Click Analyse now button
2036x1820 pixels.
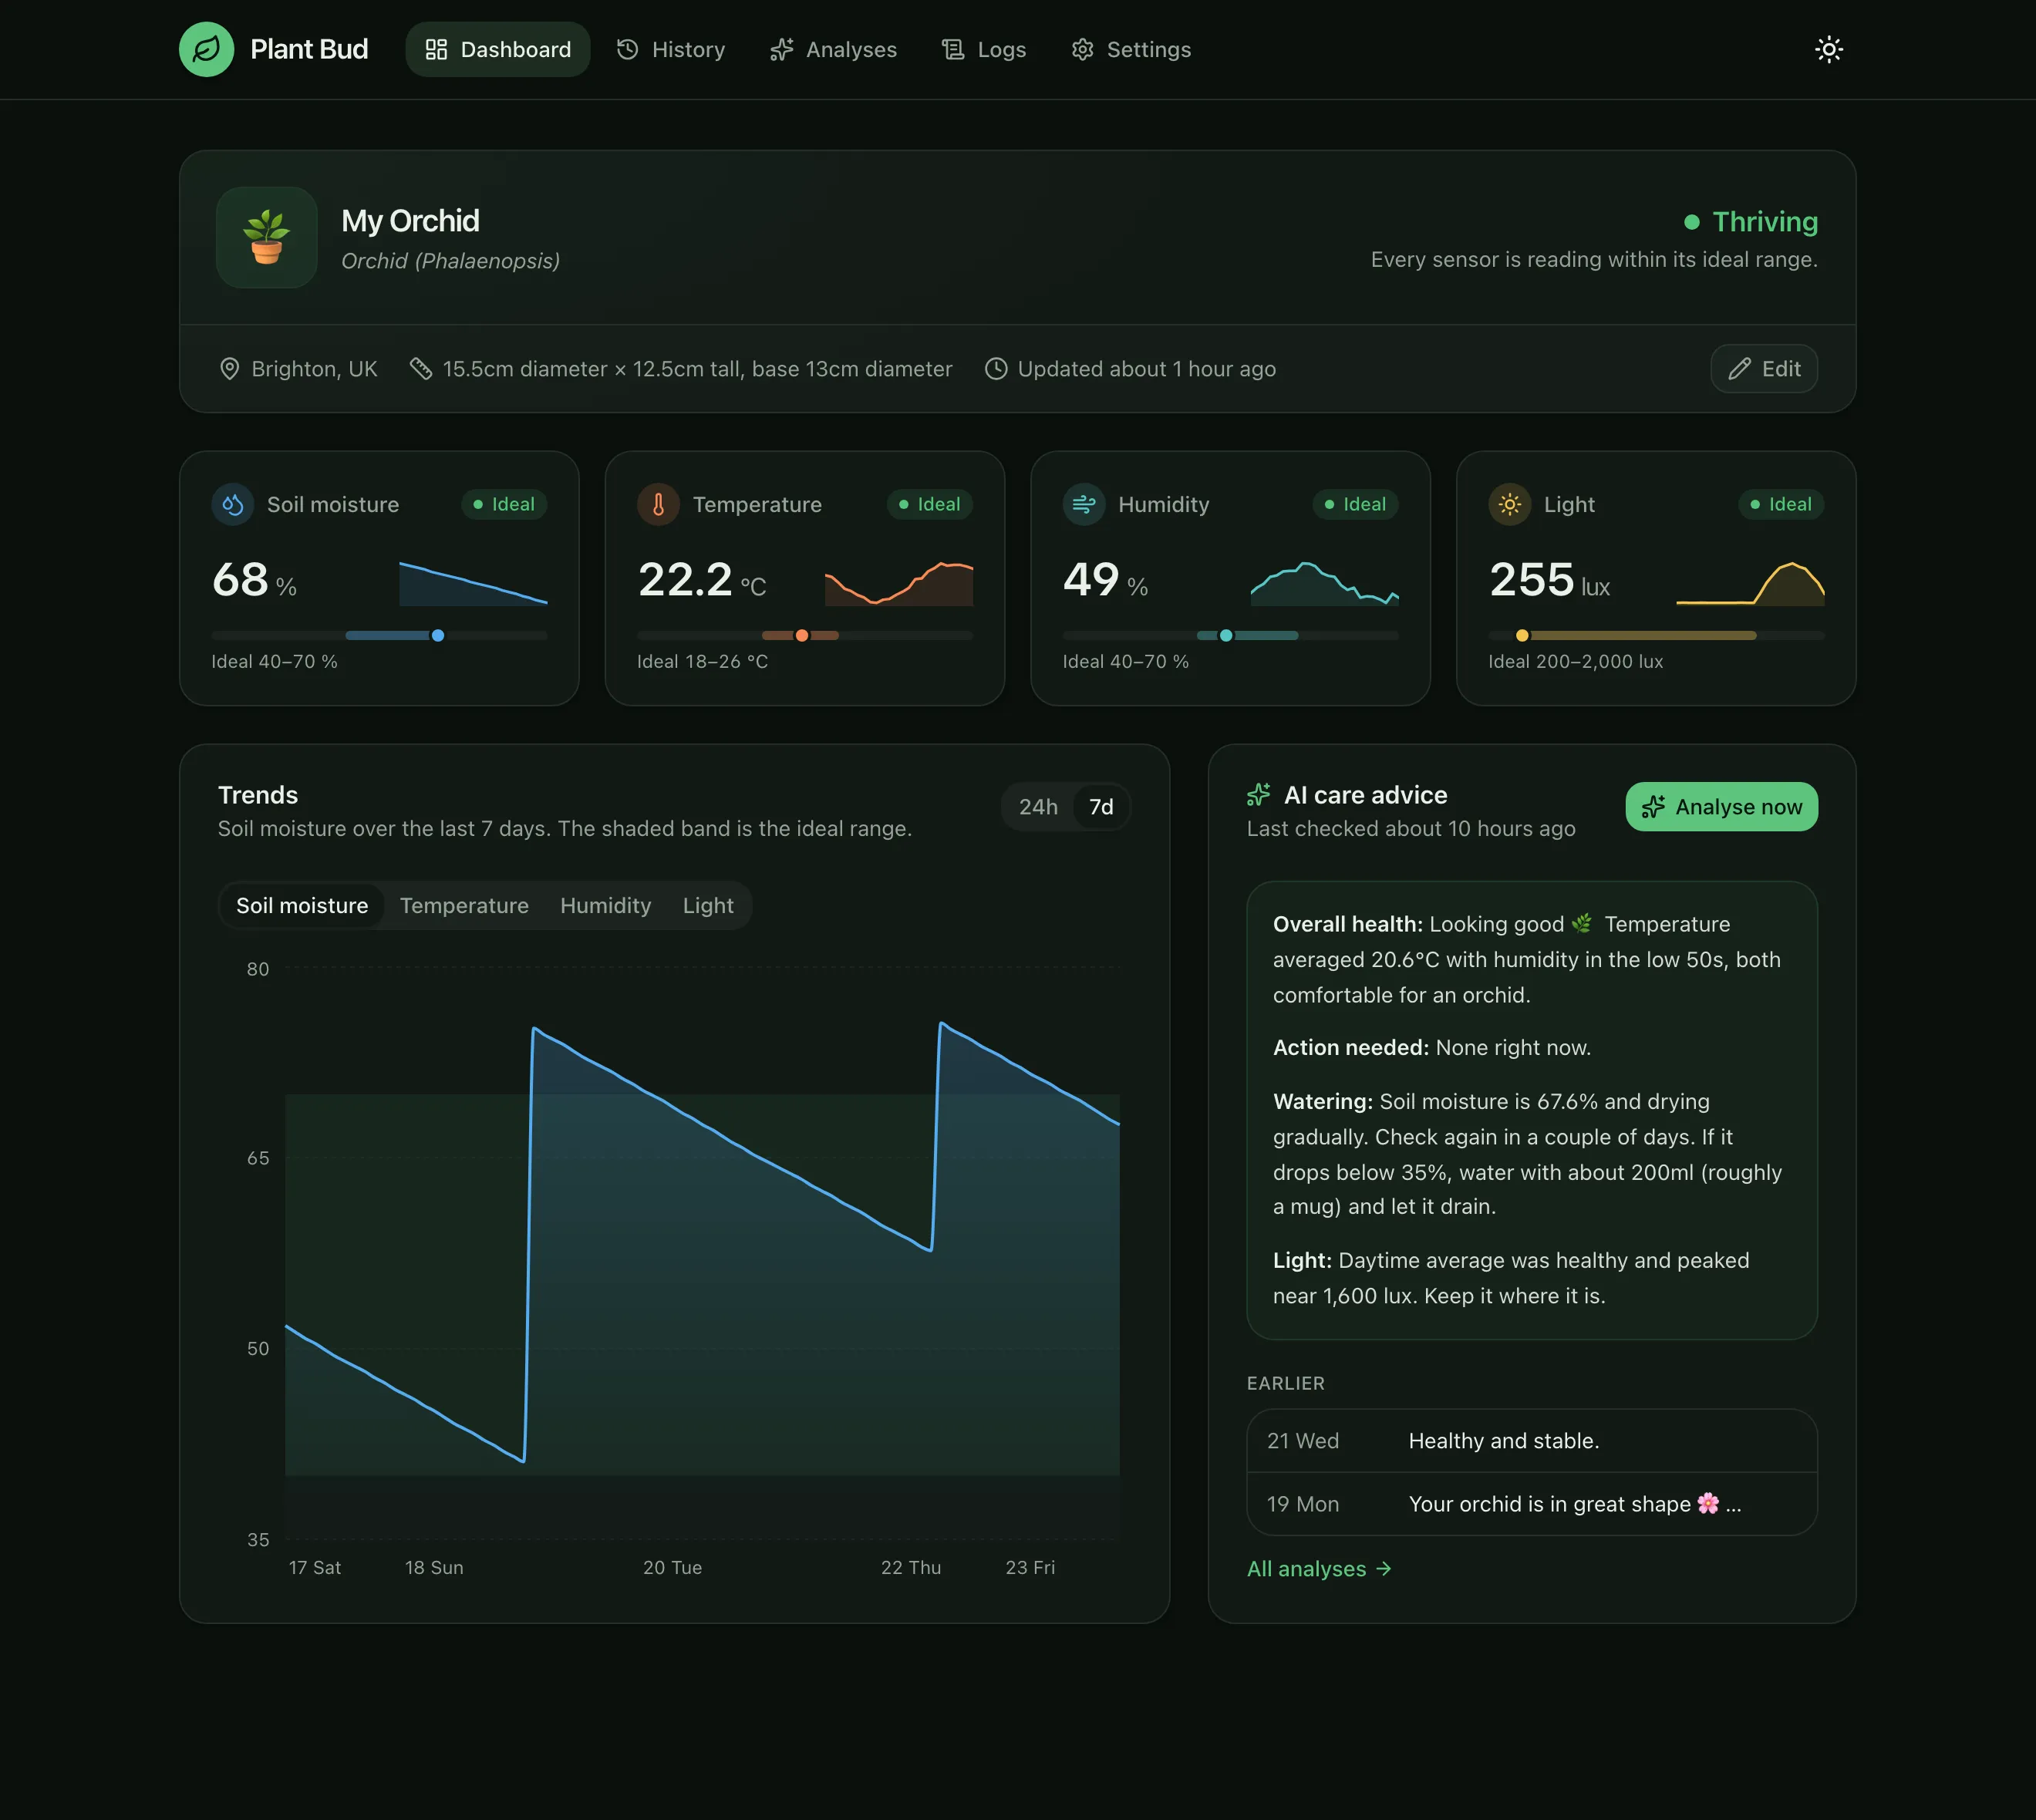point(1721,807)
